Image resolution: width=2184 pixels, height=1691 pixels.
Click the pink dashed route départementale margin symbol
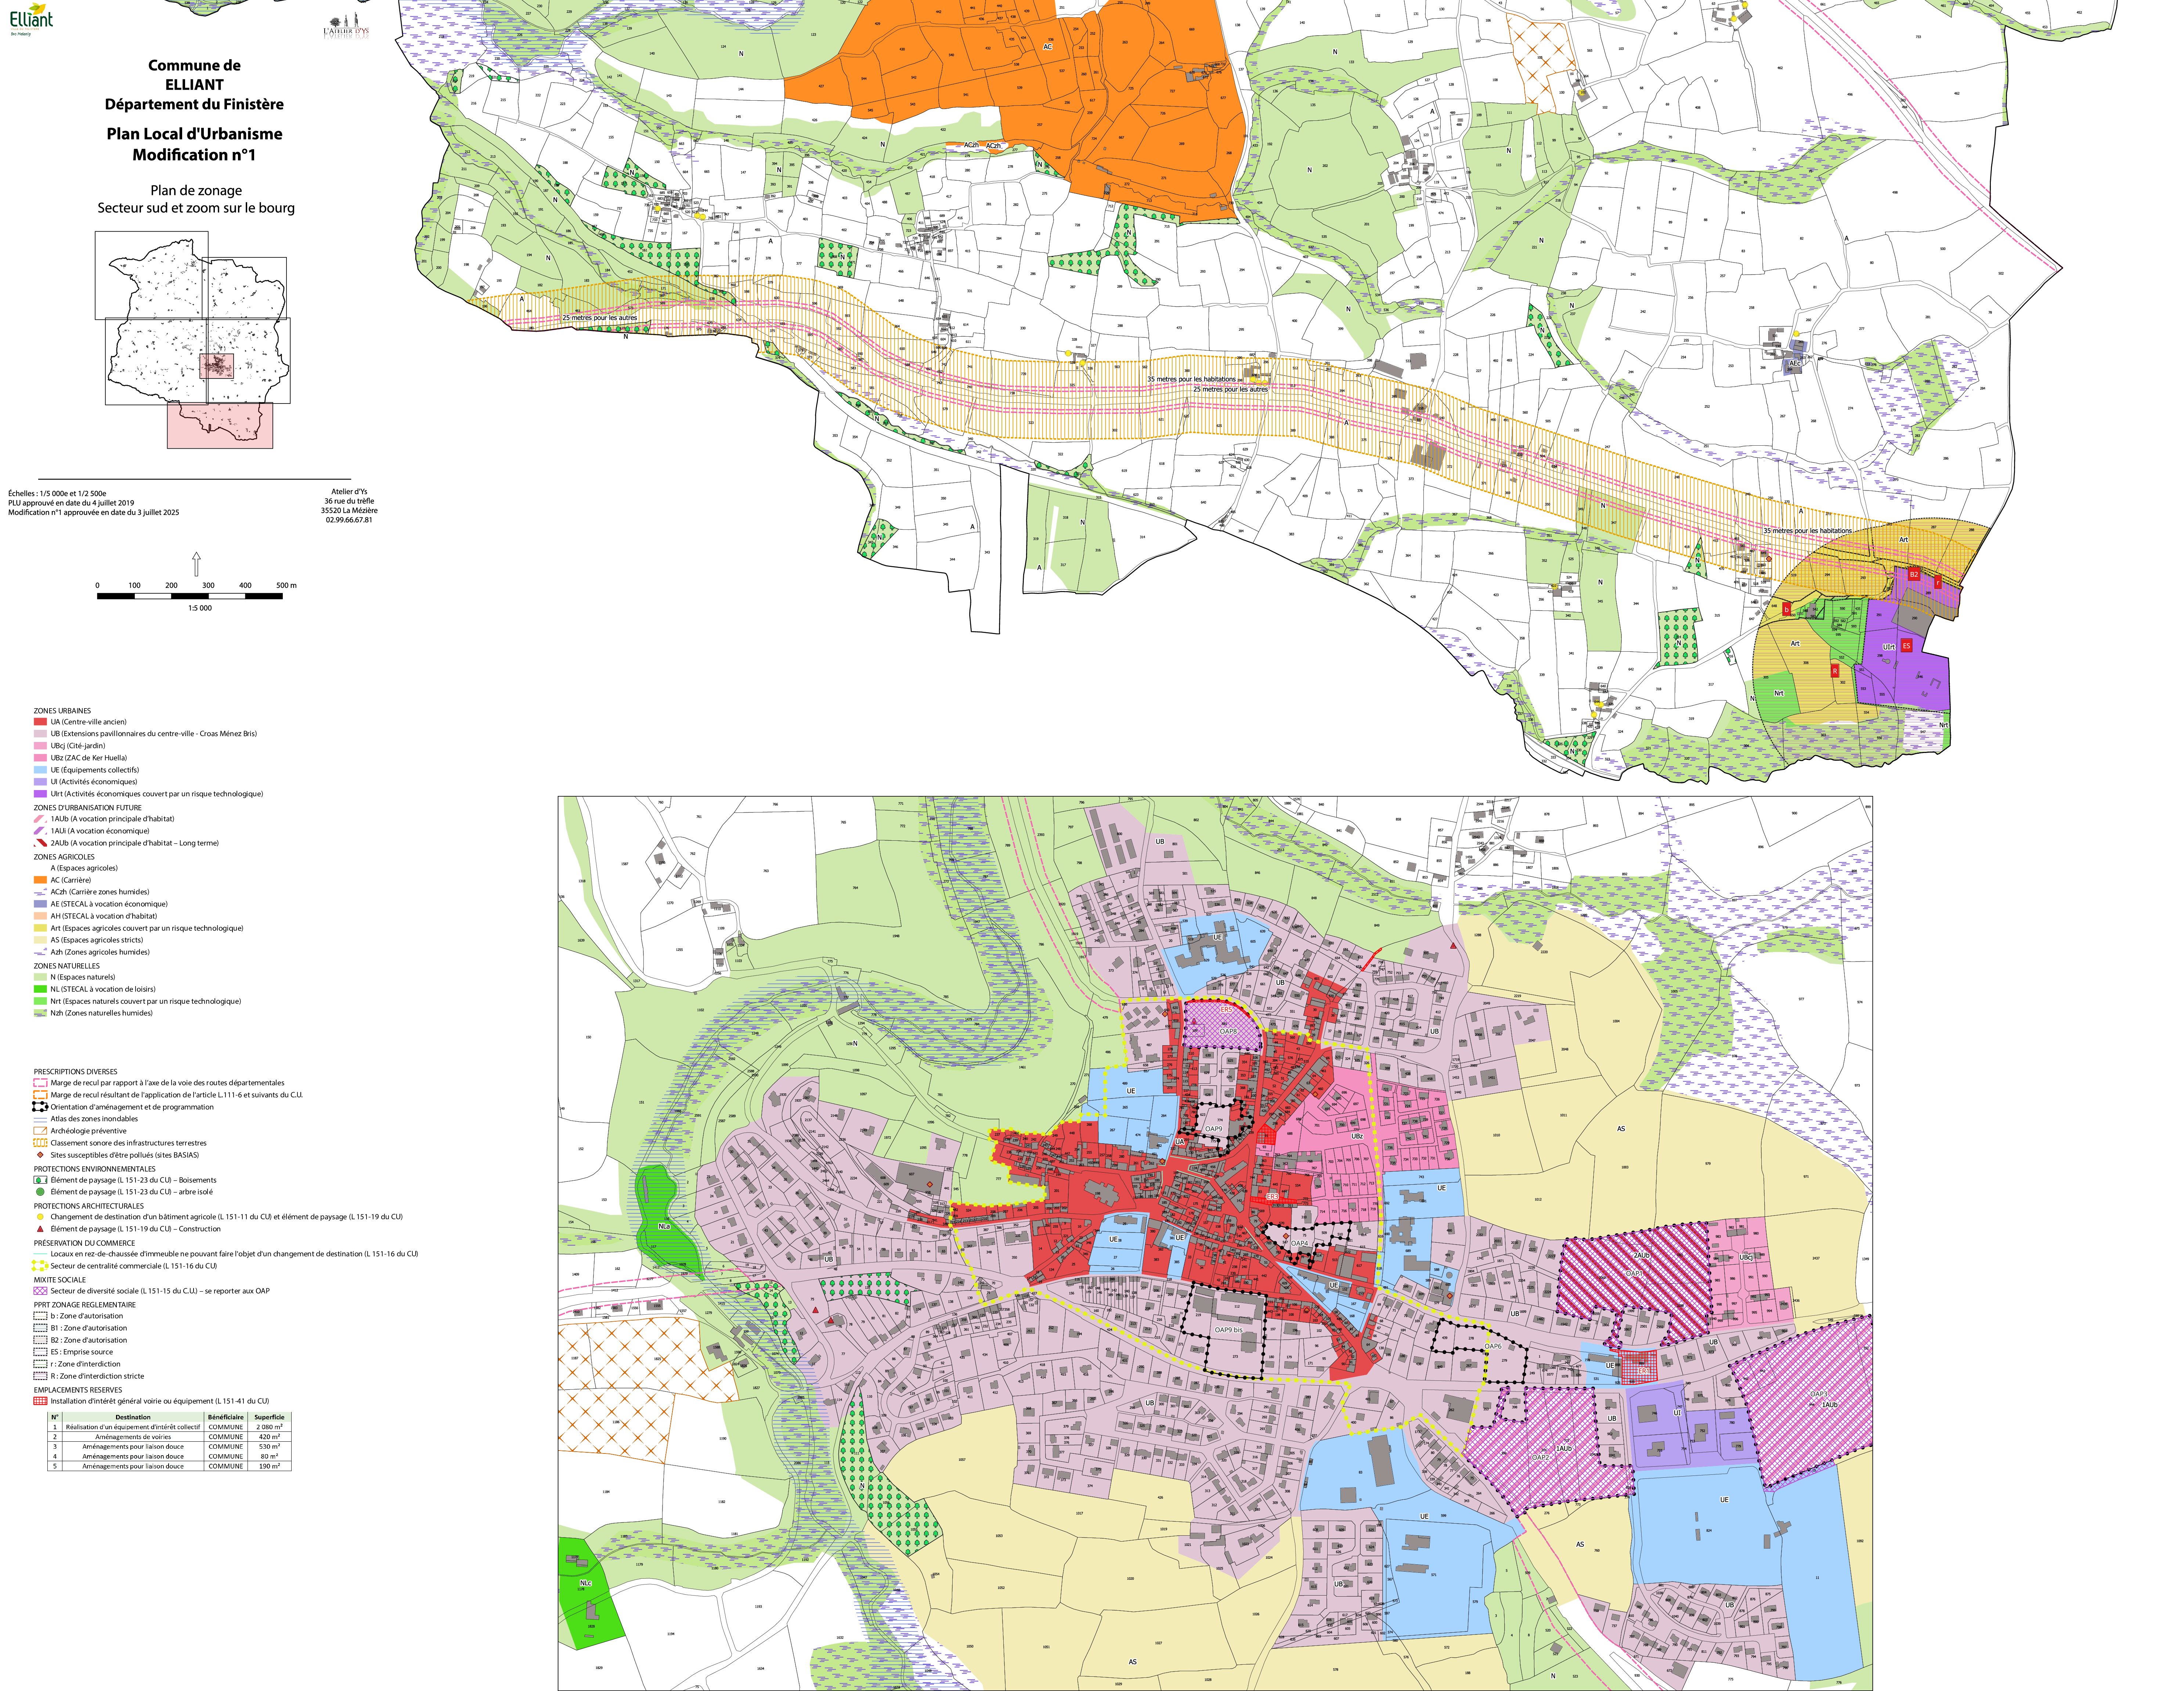click(40, 1082)
